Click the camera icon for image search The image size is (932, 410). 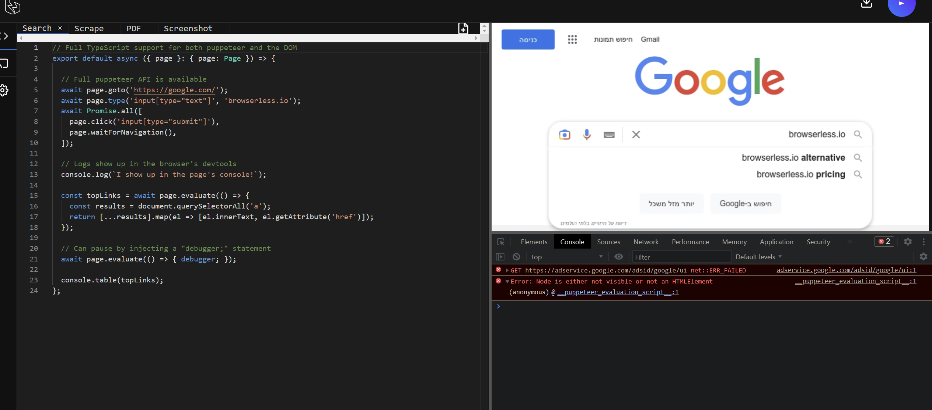[x=564, y=135]
